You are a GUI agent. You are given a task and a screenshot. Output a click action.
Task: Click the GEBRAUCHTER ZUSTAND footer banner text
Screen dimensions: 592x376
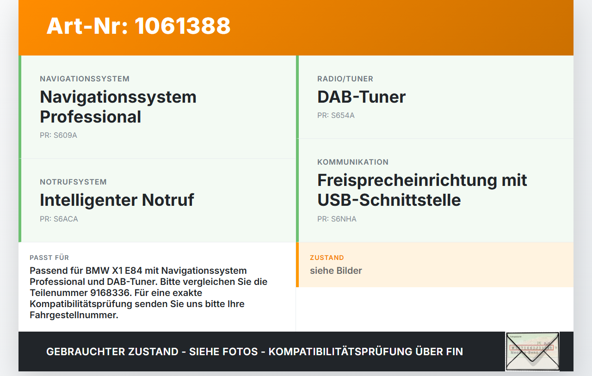[254, 351]
